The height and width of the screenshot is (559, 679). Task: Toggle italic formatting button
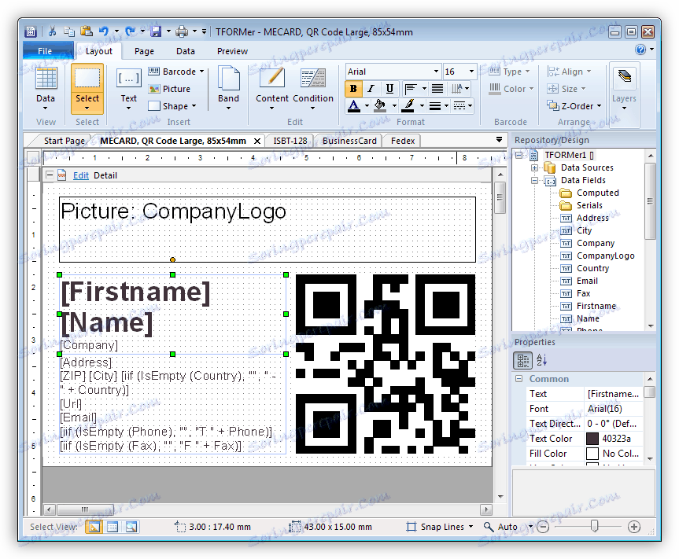(371, 89)
